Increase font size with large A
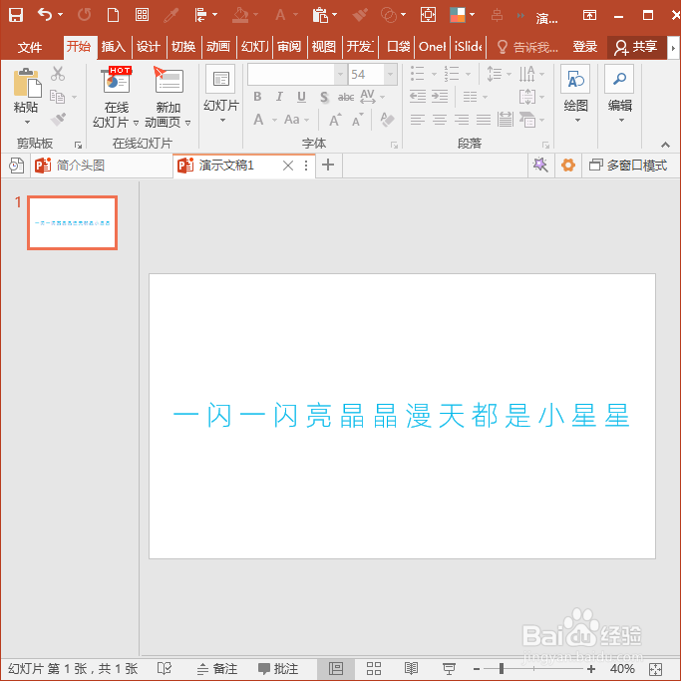 (x=335, y=120)
